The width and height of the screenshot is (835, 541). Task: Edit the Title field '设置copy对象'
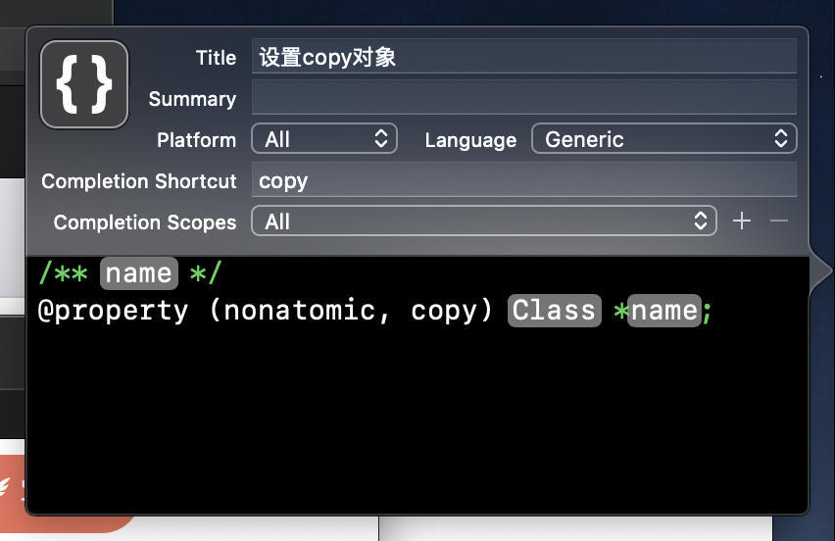pos(524,57)
